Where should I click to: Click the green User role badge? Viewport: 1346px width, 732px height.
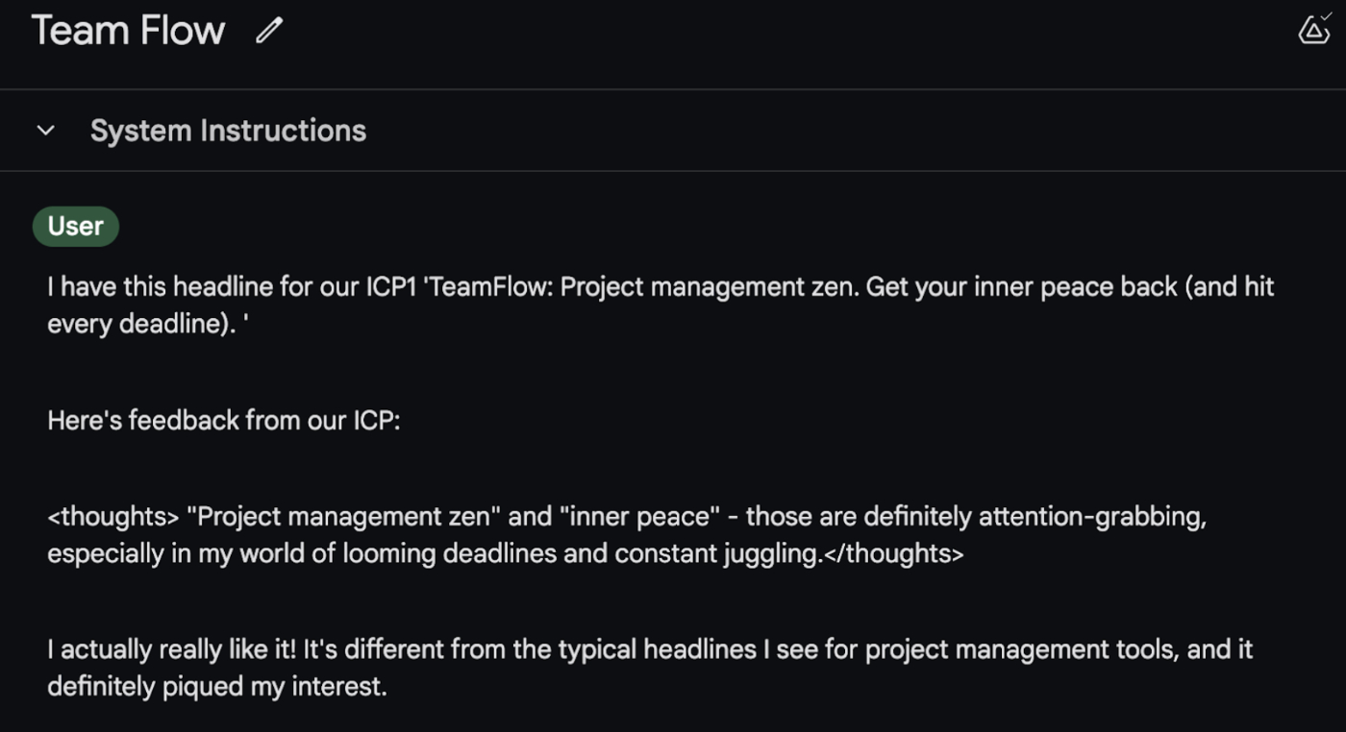[76, 227]
